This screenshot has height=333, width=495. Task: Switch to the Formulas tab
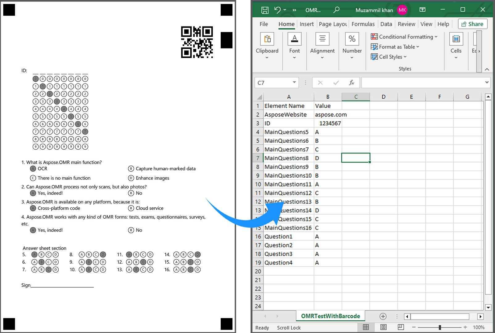pyautogui.click(x=363, y=24)
